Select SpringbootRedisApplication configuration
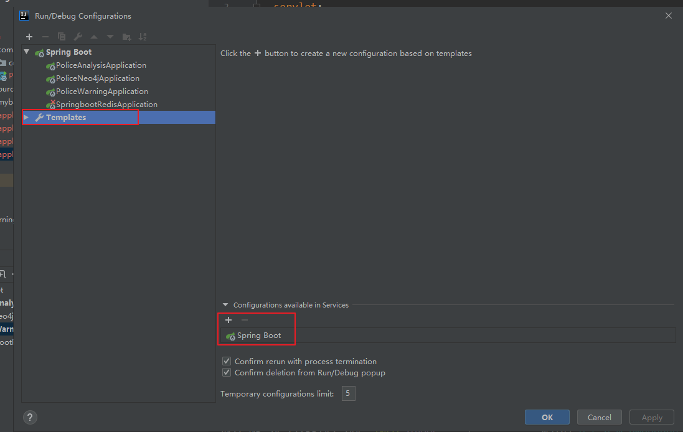683x432 pixels. (x=106, y=105)
